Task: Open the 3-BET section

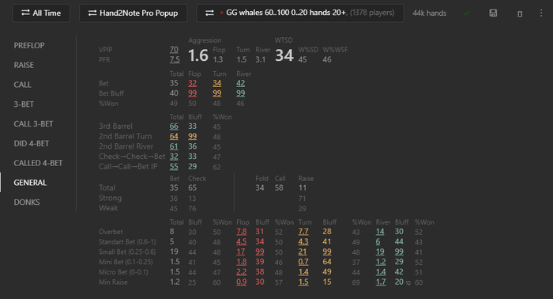Action: pyautogui.click(x=24, y=104)
